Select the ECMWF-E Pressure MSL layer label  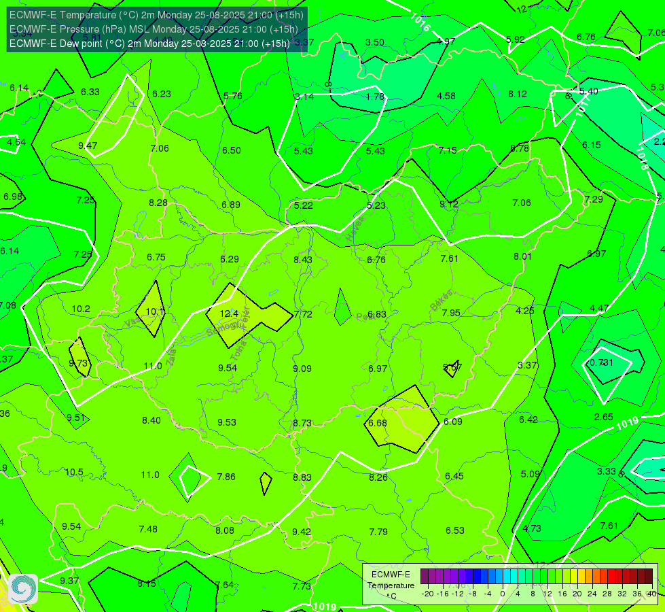pyautogui.click(x=154, y=29)
